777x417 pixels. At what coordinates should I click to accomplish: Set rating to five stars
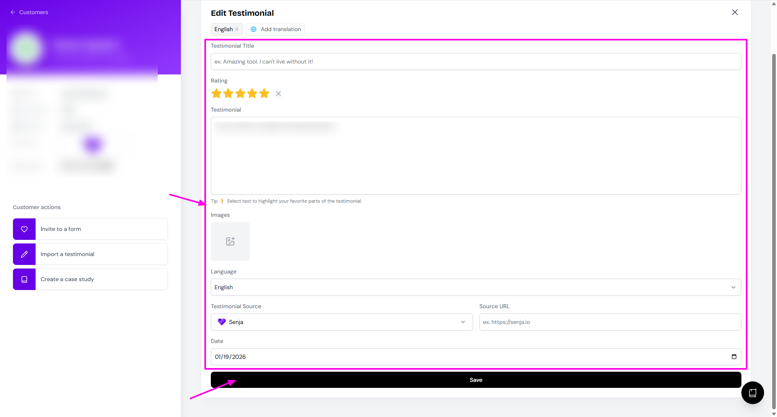click(264, 93)
